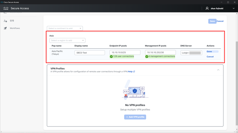Click the vertical scrollbar on the right
Image resolution: width=238 pixels, height=133 pixels.
point(237,83)
